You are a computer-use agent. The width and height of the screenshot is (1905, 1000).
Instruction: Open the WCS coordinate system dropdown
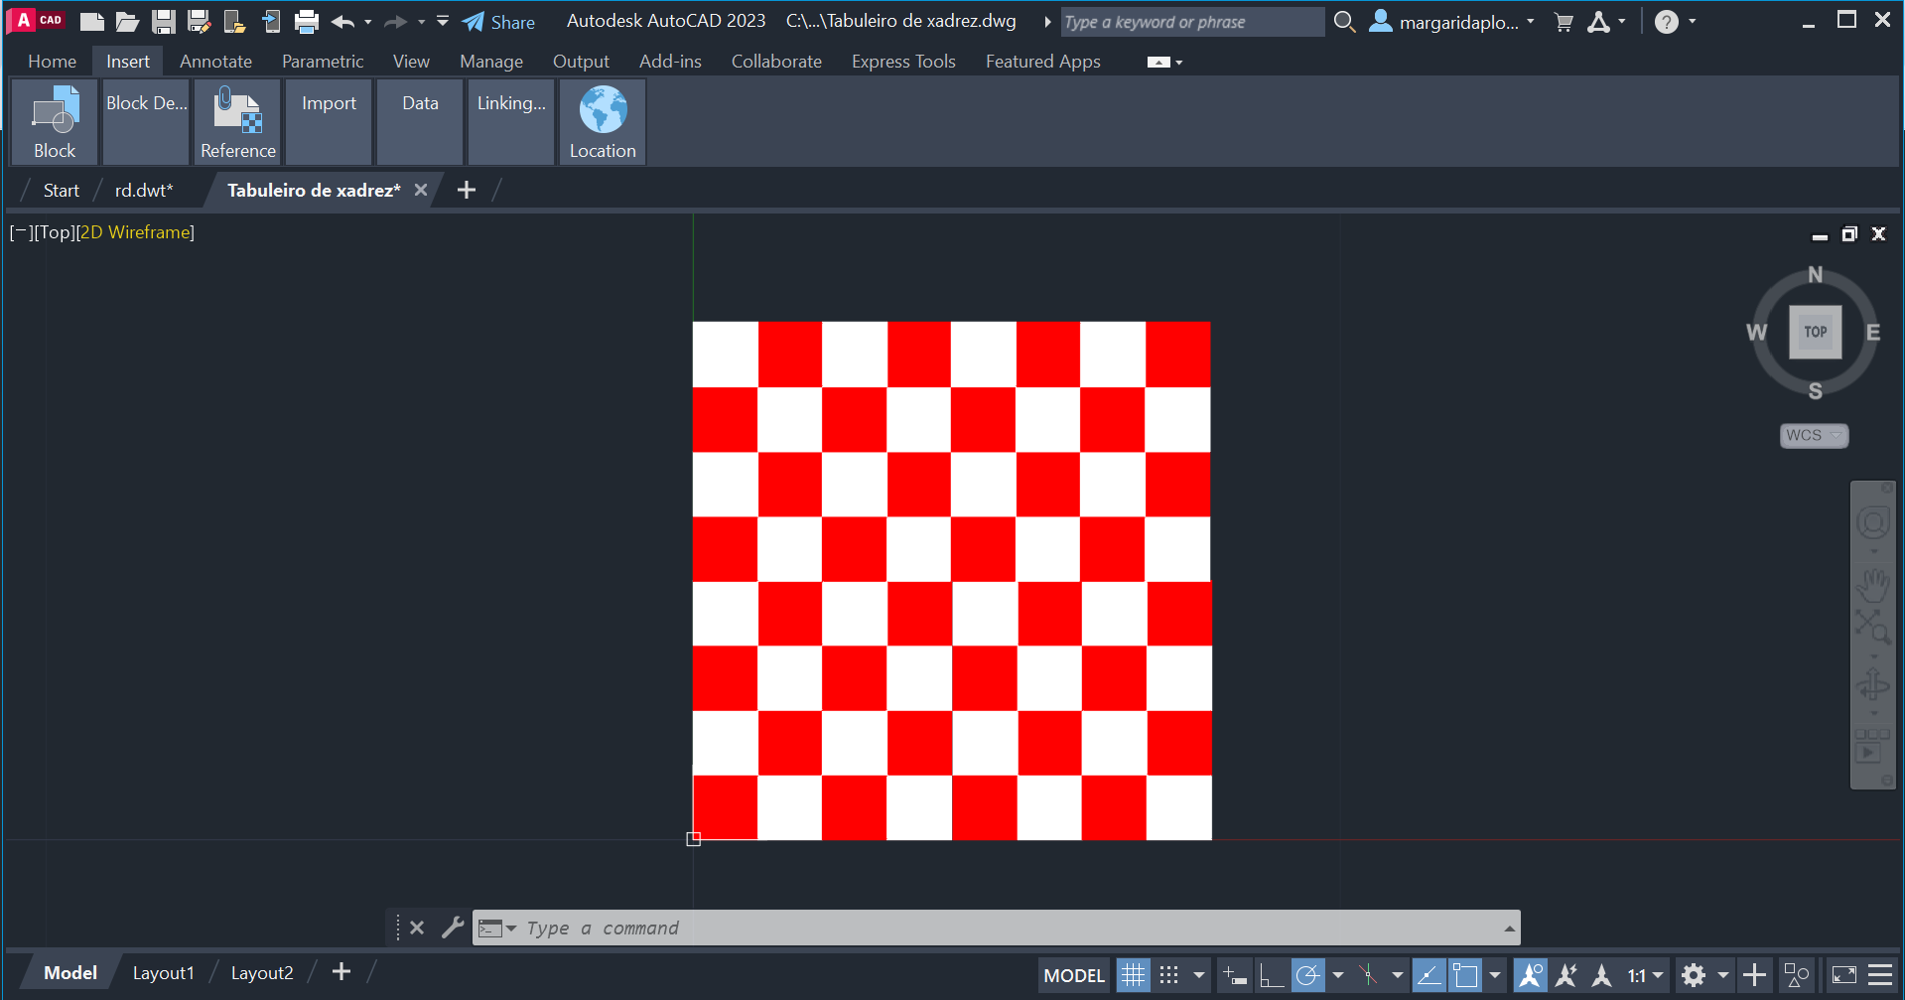[1814, 435]
